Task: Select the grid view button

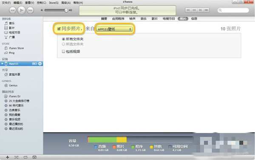Action: point(200,10)
